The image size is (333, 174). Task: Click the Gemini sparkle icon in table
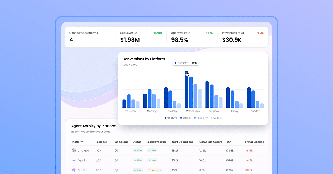(x=74, y=160)
